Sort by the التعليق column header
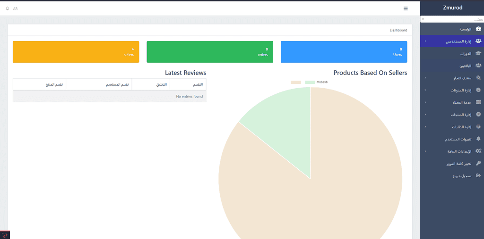This screenshot has height=239, width=484. 151,84
